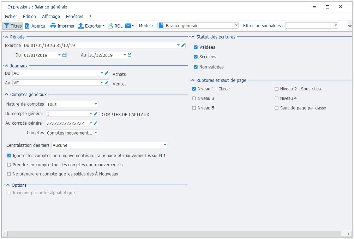Uncheck the Simulées checkbox
This screenshot has width=354, height=239.
click(x=196, y=57)
